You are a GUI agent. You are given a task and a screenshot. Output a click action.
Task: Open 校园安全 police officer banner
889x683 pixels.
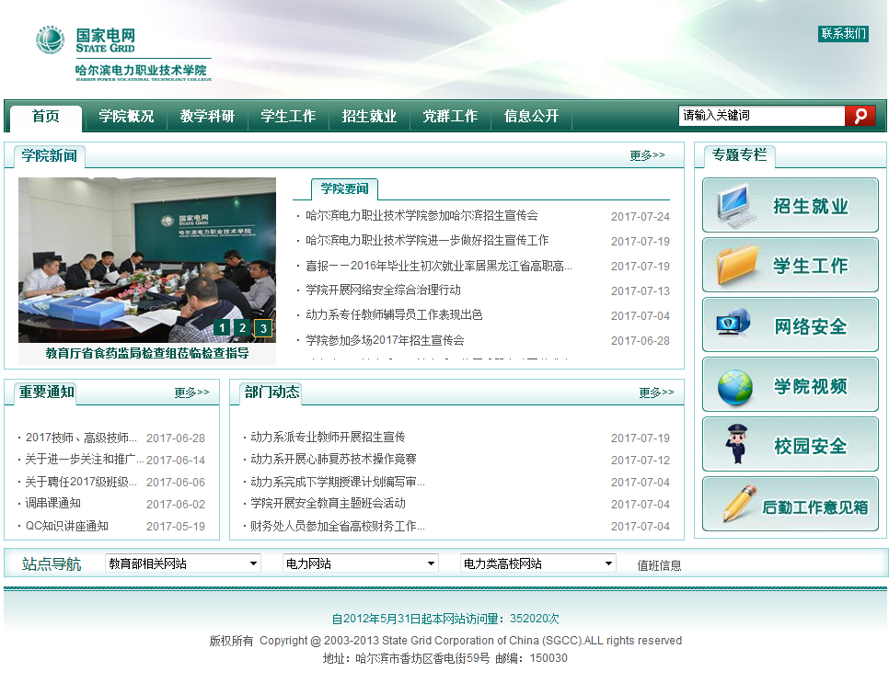pos(790,445)
